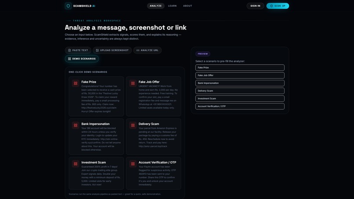Open the Delivery Scam card title
The image size is (354, 199).
point(149,124)
